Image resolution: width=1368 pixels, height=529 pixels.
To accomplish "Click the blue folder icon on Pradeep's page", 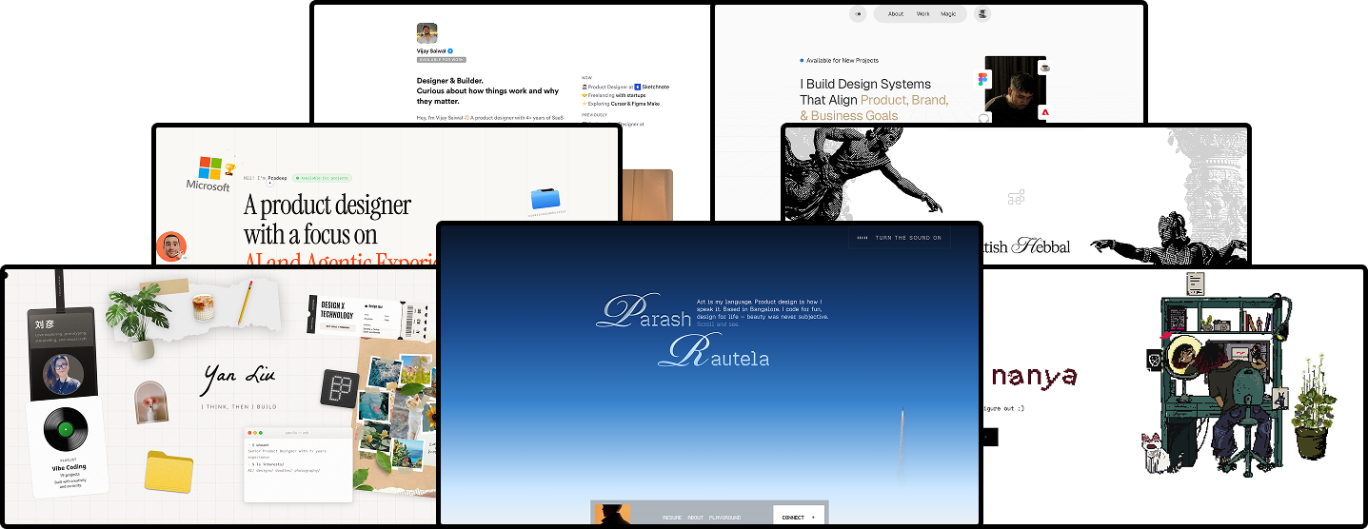I will pyautogui.click(x=547, y=199).
